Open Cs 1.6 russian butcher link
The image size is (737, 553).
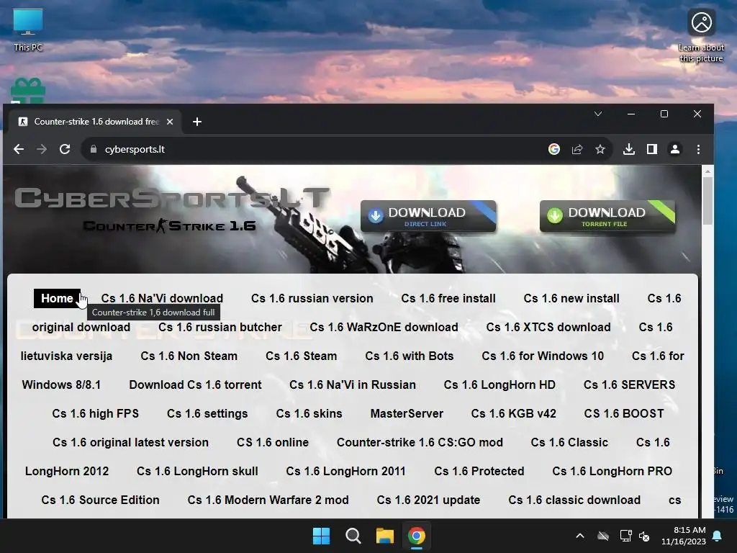tap(220, 327)
